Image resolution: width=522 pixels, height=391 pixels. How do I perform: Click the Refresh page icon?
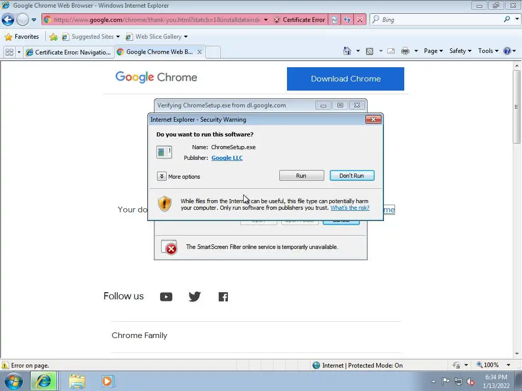347,20
